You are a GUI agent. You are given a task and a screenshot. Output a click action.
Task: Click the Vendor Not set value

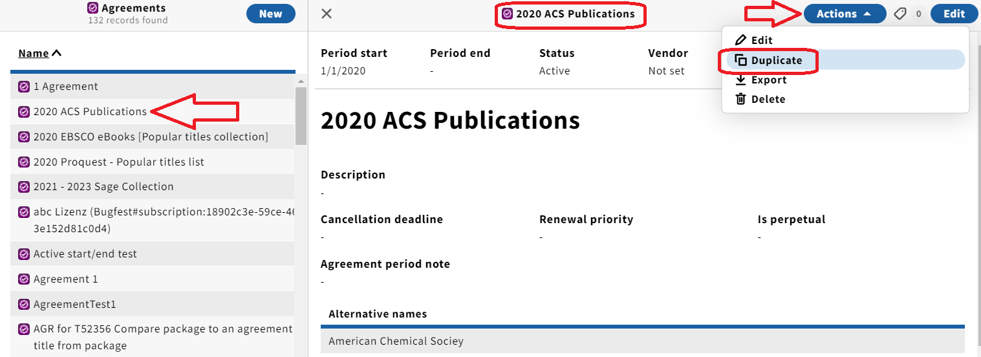[x=666, y=71]
